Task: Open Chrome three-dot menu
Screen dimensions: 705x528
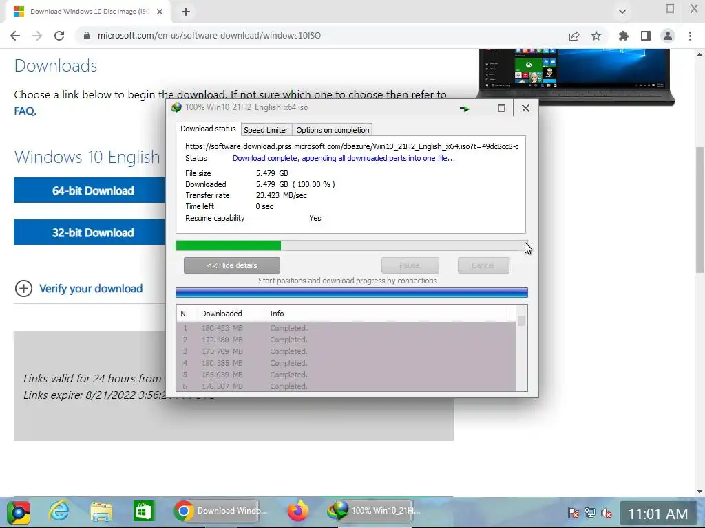Action: click(x=690, y=36)
